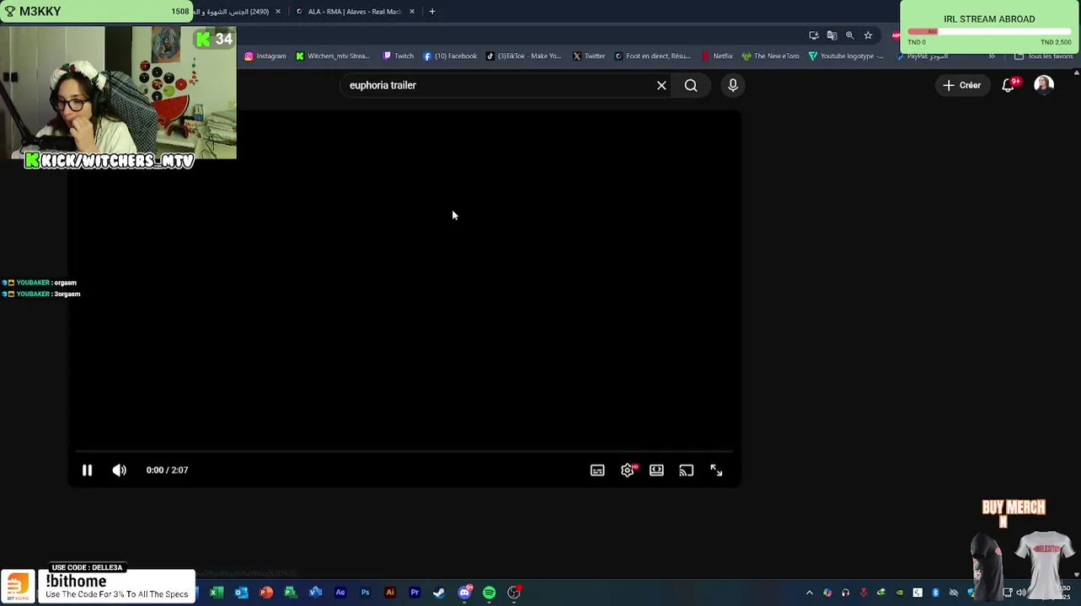Toggle fullscreen on the video
Viewport: 1081px width, 606px height.
(x=716, y=470)
